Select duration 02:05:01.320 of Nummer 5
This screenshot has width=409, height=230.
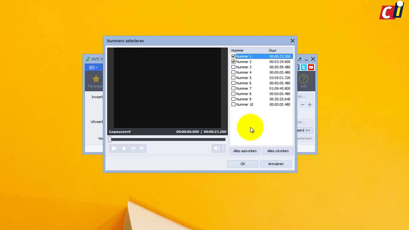(280, 78)
